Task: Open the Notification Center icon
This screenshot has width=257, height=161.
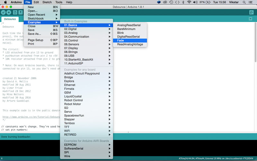Action: pyautogui.click(x=251, y=2)
